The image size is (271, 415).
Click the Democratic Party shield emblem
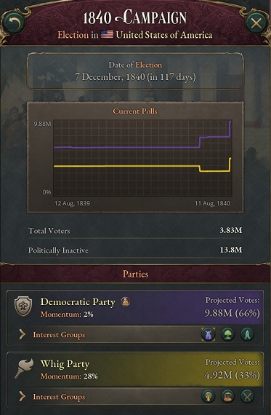tap(23, 307)
